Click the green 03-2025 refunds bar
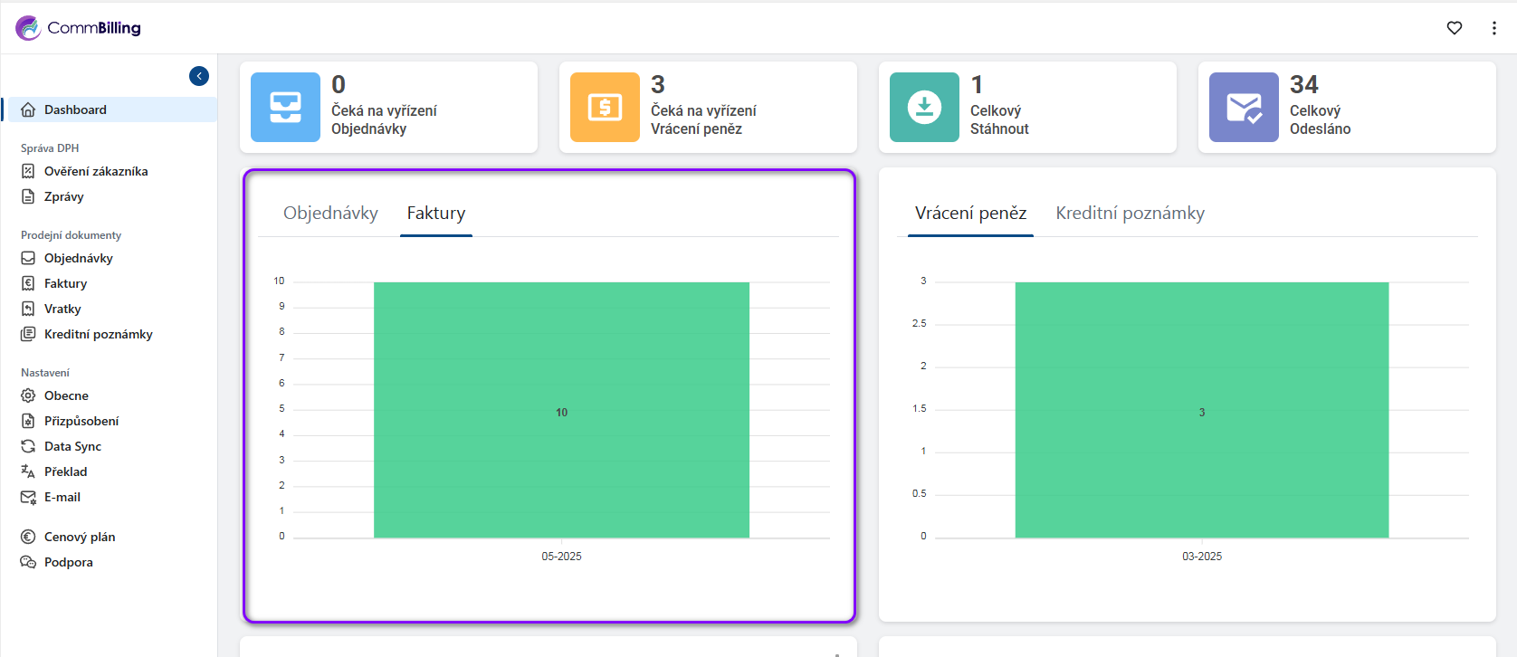 1201,410
